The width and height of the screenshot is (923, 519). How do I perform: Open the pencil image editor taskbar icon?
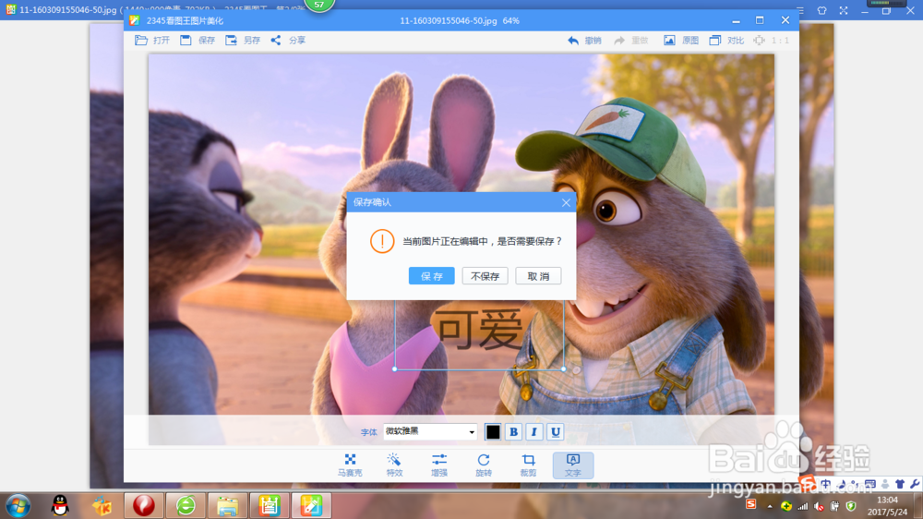311,505
